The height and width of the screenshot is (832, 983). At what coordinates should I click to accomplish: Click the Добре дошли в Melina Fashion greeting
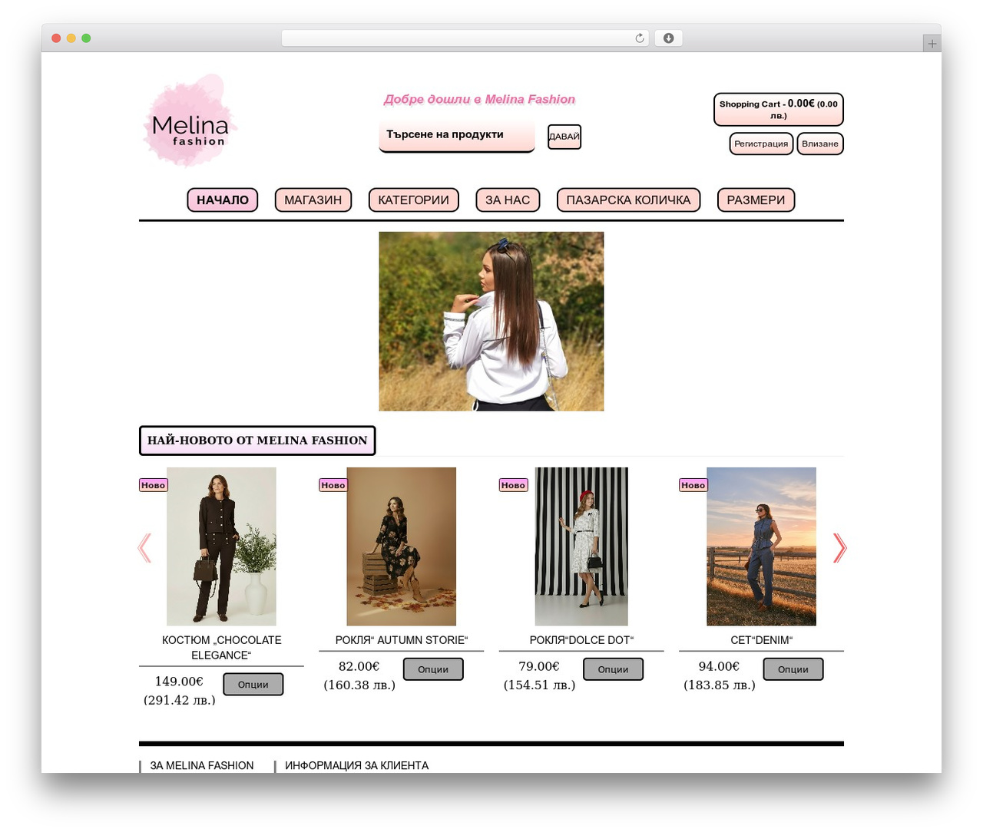(x=479, y=100)
